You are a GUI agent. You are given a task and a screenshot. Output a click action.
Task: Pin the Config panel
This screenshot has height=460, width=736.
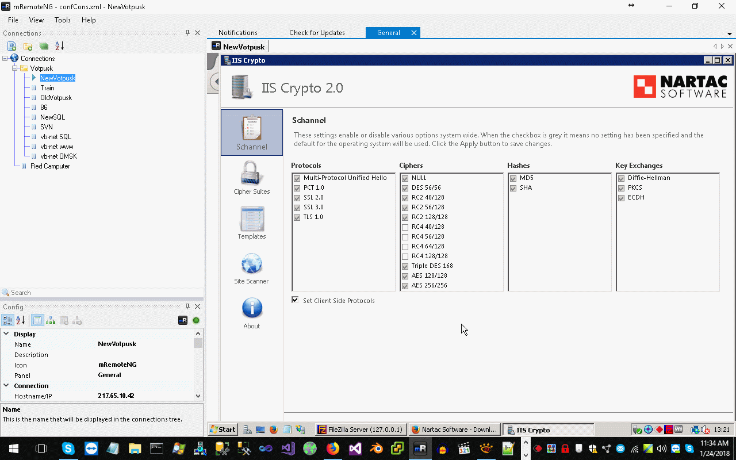[187, 306]
